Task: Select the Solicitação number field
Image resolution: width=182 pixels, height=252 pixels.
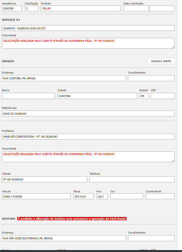Action: [x=31, y=9]
